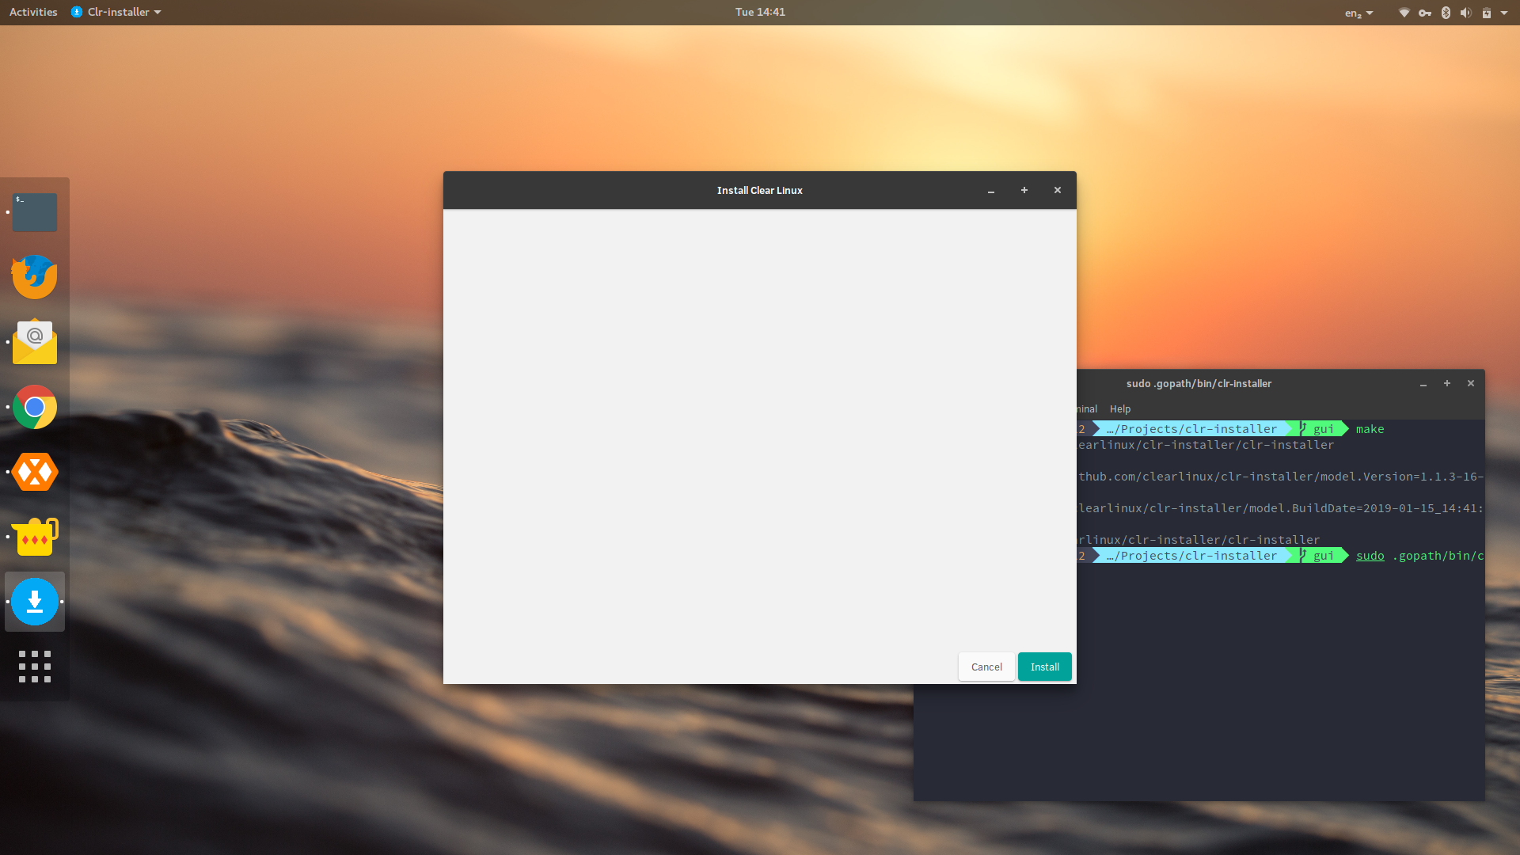Show all applications grid

tap(35, 667)
